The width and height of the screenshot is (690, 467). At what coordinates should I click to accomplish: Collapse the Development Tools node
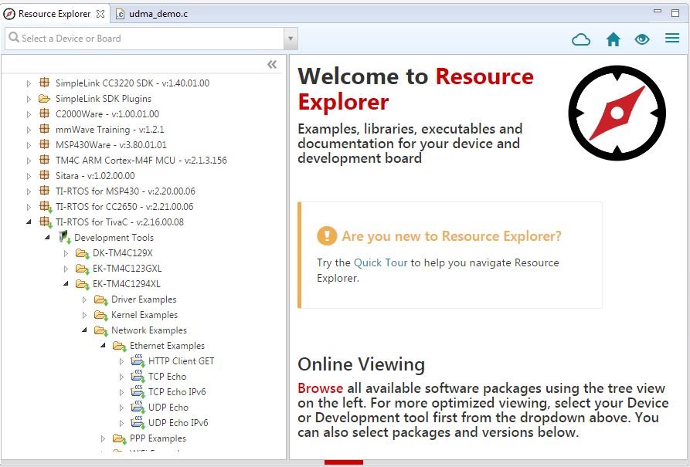tap(47, 237)
